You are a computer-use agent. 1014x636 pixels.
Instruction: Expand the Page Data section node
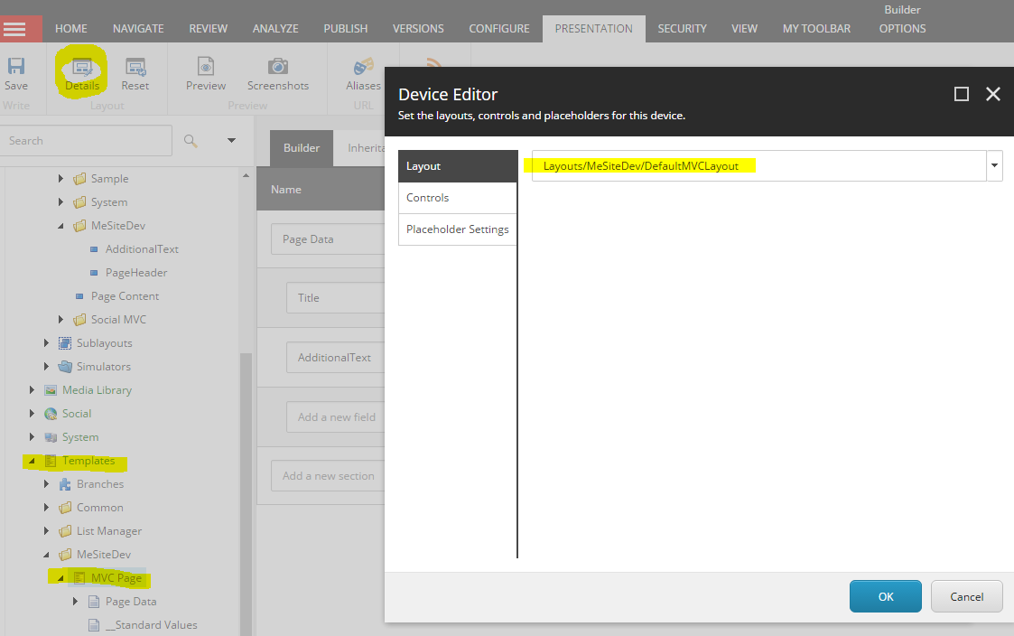pyautogui.click(x=75, y=602)
